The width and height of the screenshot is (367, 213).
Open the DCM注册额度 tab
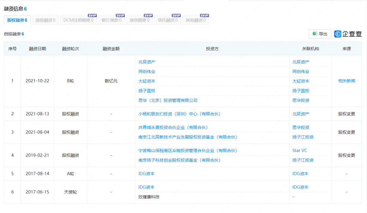78,20
